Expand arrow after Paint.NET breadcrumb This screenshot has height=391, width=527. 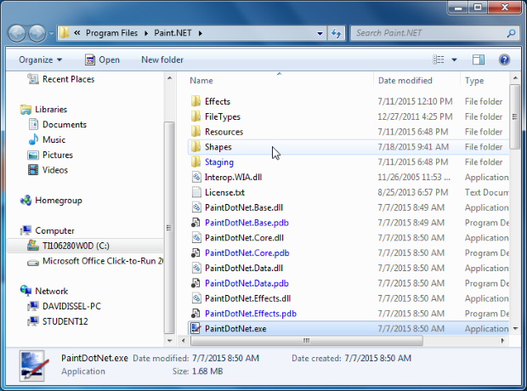[x=201, y=33]
